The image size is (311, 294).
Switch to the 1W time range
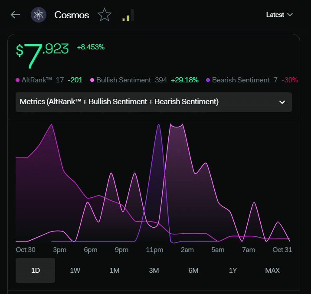coord(75,270)
